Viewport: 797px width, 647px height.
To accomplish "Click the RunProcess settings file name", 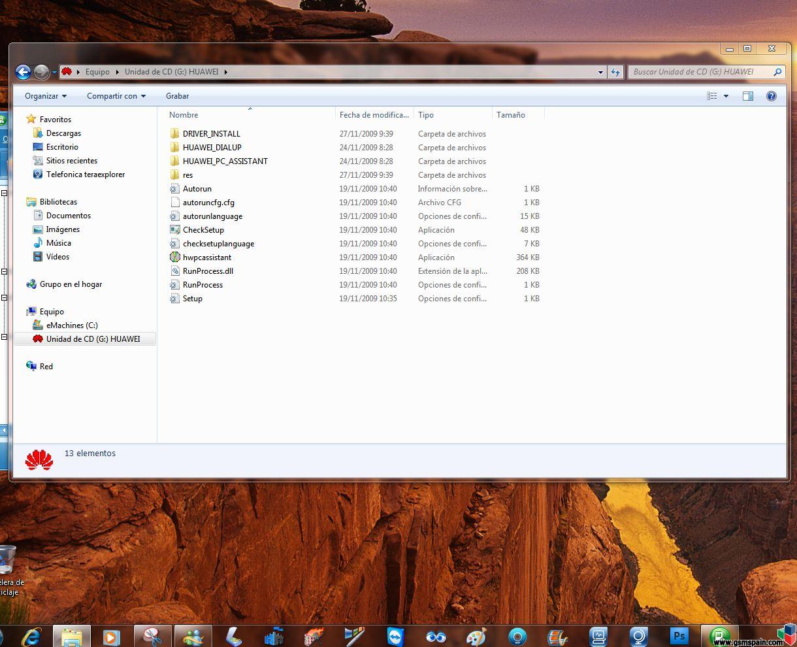I will pyautogui.click(x=203, y=284).
